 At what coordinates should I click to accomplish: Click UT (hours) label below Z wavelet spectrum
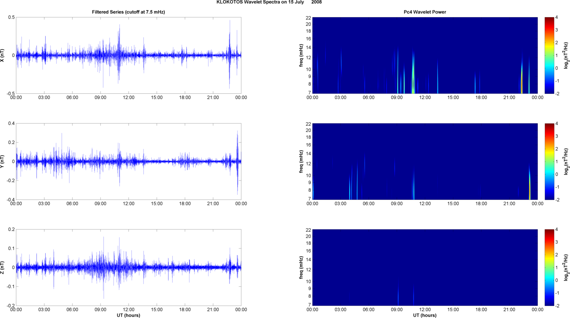point(425,315)
